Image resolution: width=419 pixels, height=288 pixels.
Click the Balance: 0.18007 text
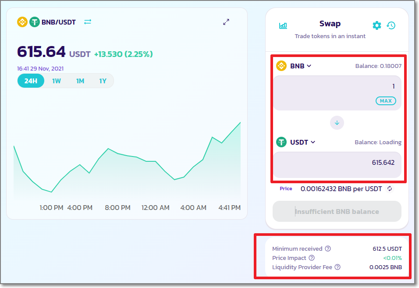point(378,66)
